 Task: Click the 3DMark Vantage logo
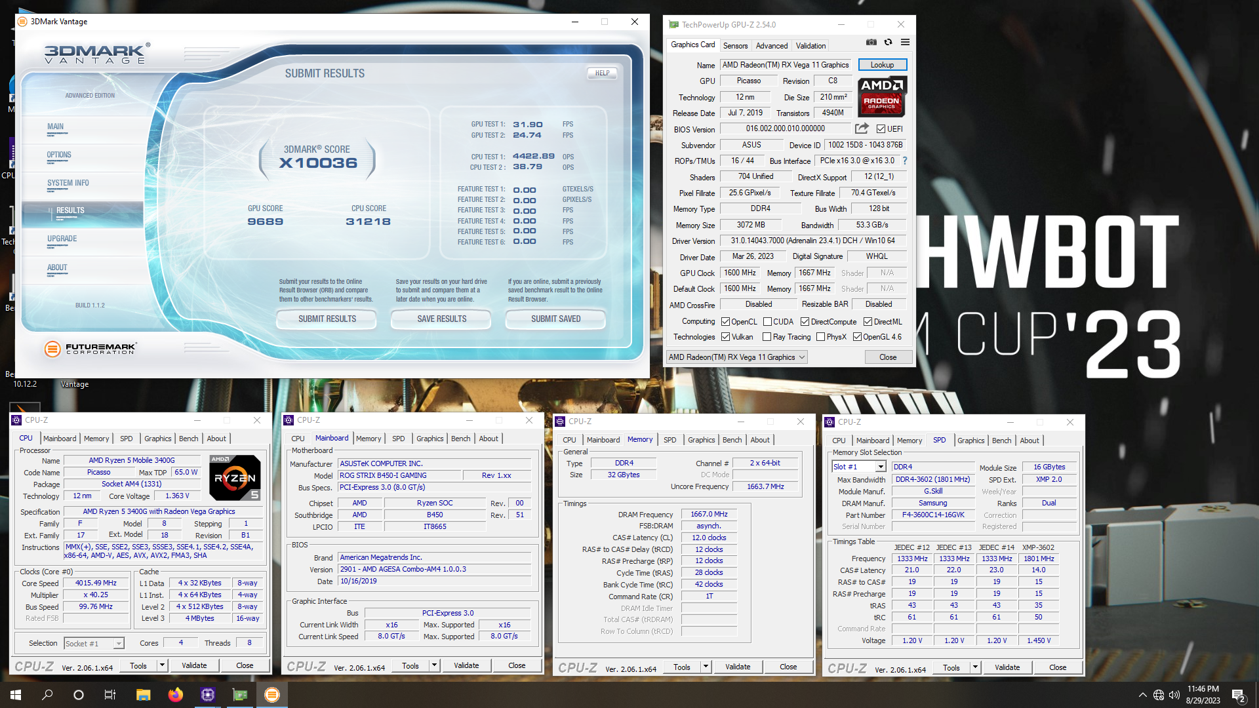click(97, 54)
